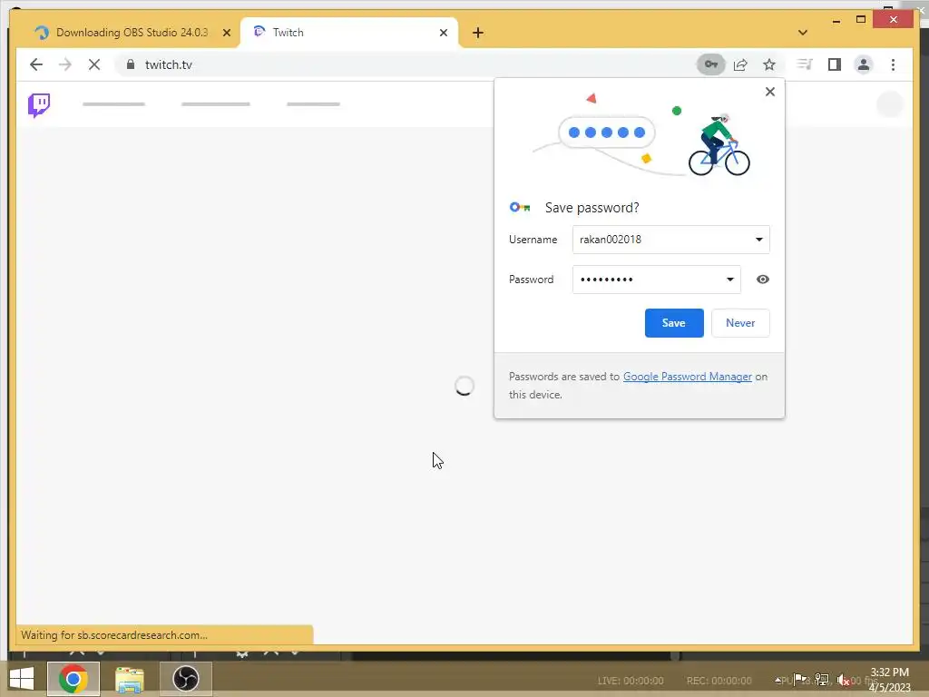Click the forward navigation arrow
Image resolution: width=929 pixels, height=697 pixels.
65,64
